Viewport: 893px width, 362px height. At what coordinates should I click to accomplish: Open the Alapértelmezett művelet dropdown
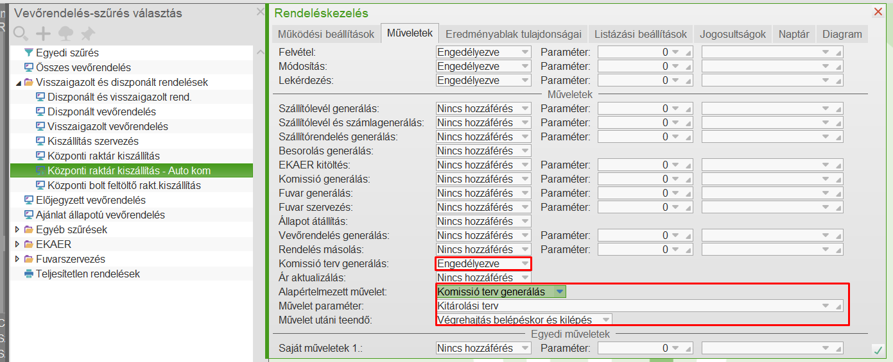coord(560,292)
